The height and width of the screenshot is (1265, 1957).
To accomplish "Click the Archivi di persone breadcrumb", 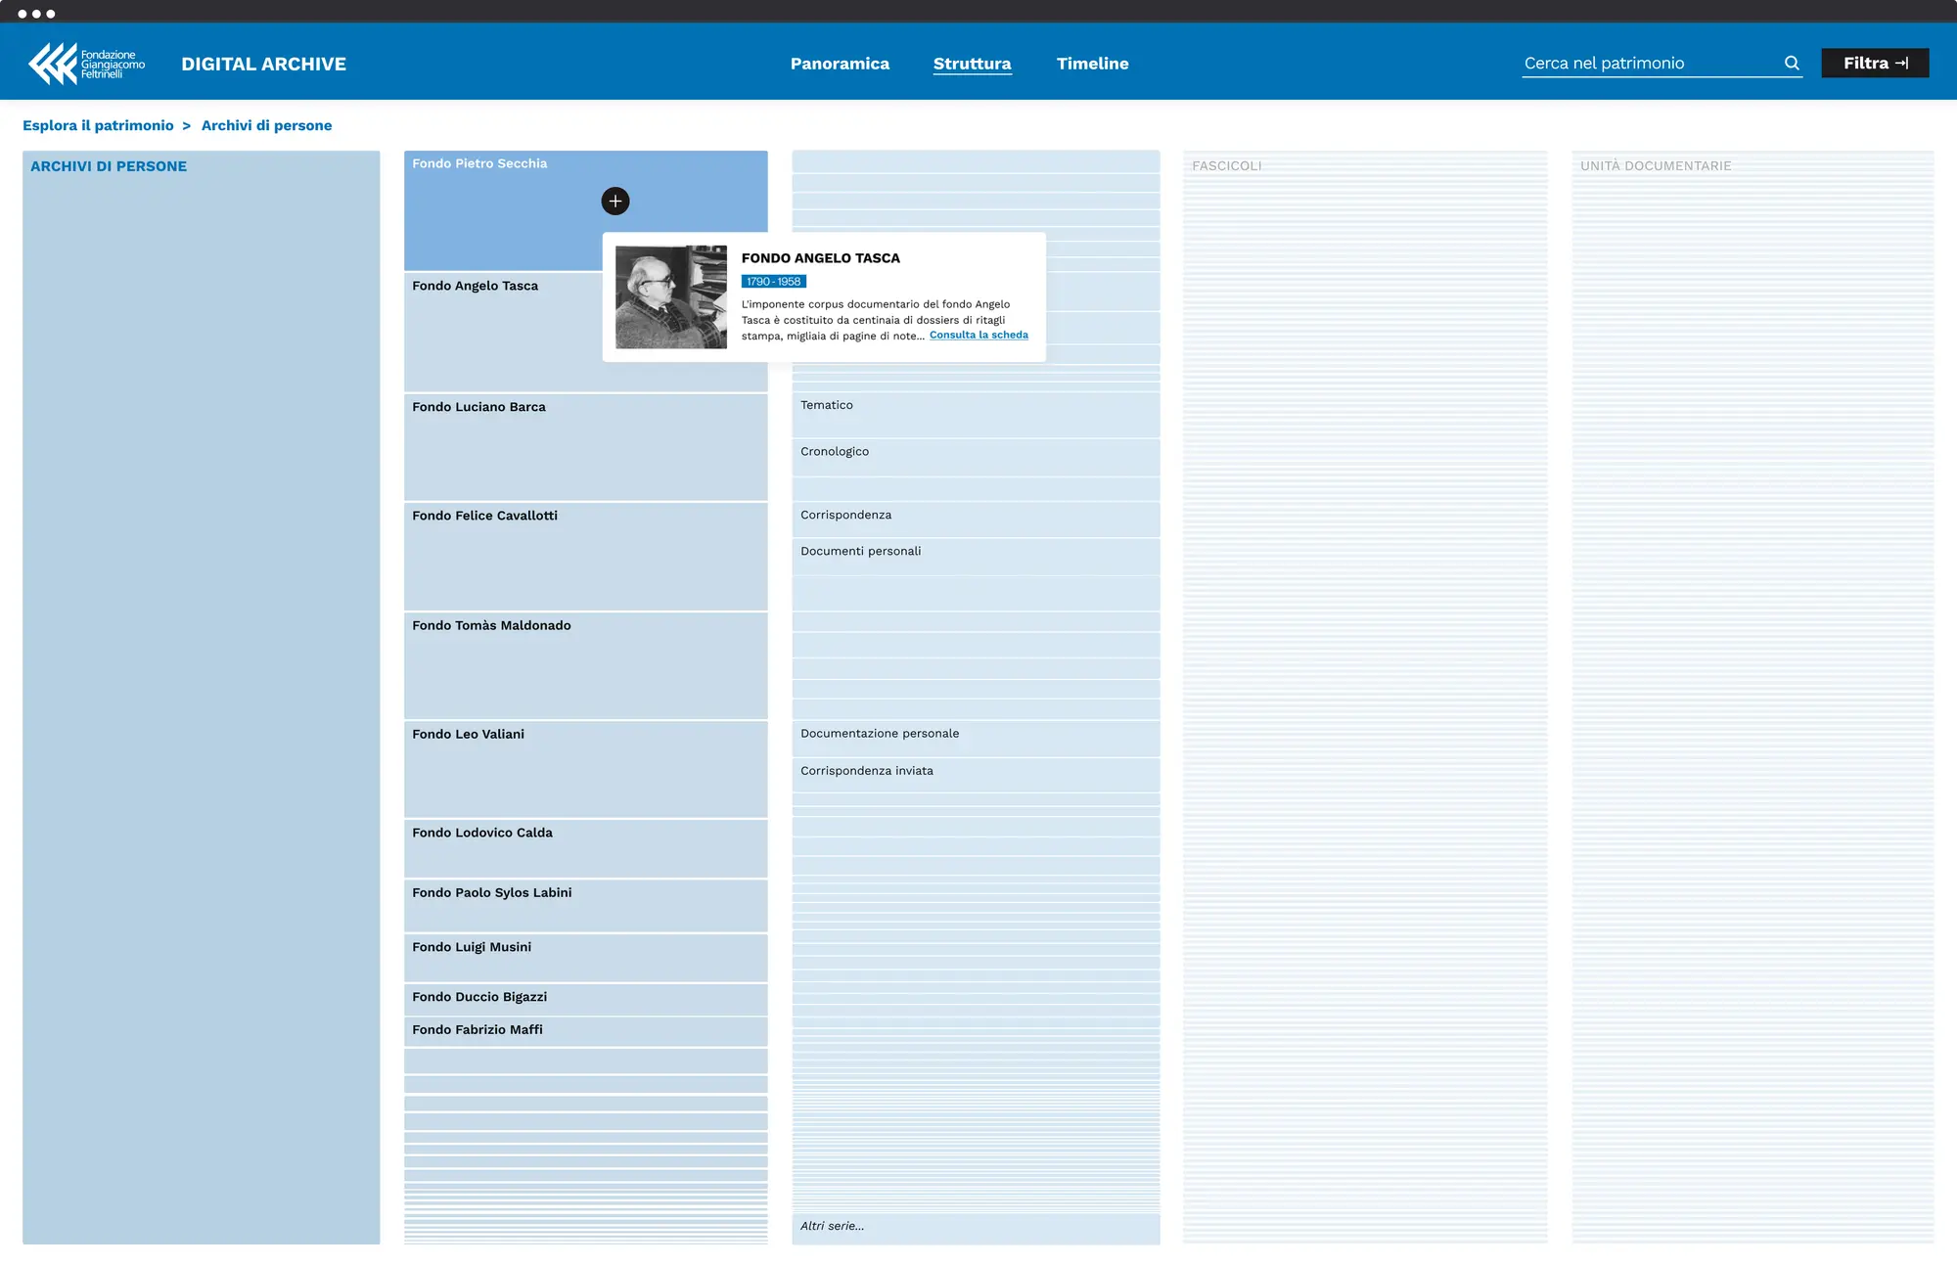I will click(266, 125).
